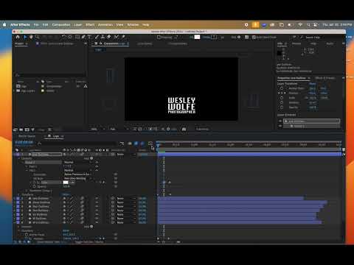Select the Roto Brush tool
Viewport: 354px width, 265px height.
click(x=117, y=37)
